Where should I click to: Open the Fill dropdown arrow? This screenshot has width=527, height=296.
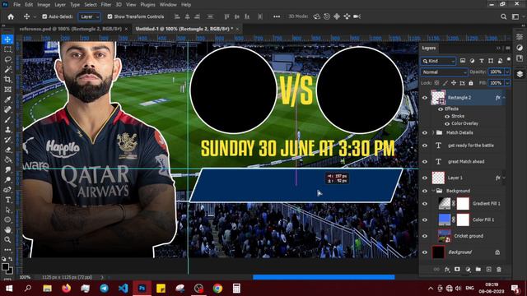(x=507, y=83)
